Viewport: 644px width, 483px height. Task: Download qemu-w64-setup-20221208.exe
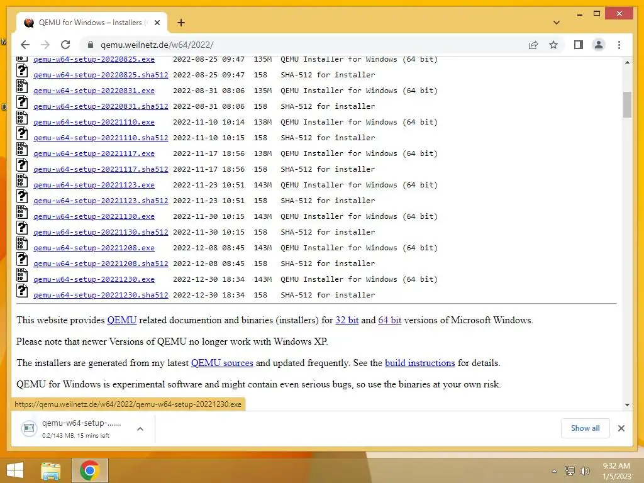point(94,248)
